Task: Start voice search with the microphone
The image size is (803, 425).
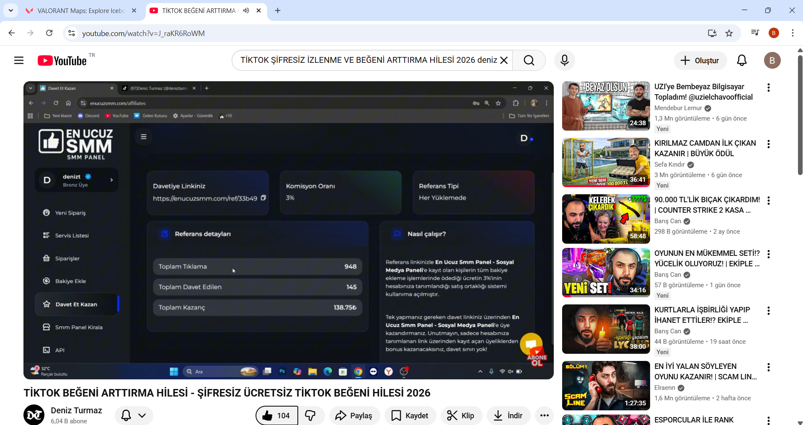Action: tap(564, 60)
